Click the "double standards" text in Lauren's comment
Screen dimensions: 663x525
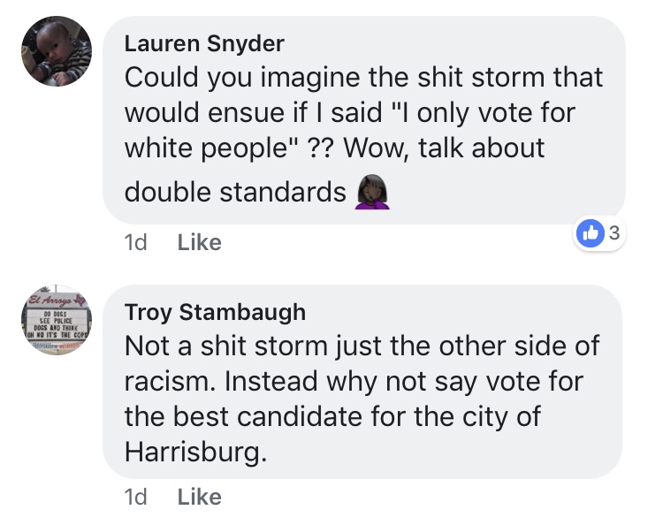235,192
